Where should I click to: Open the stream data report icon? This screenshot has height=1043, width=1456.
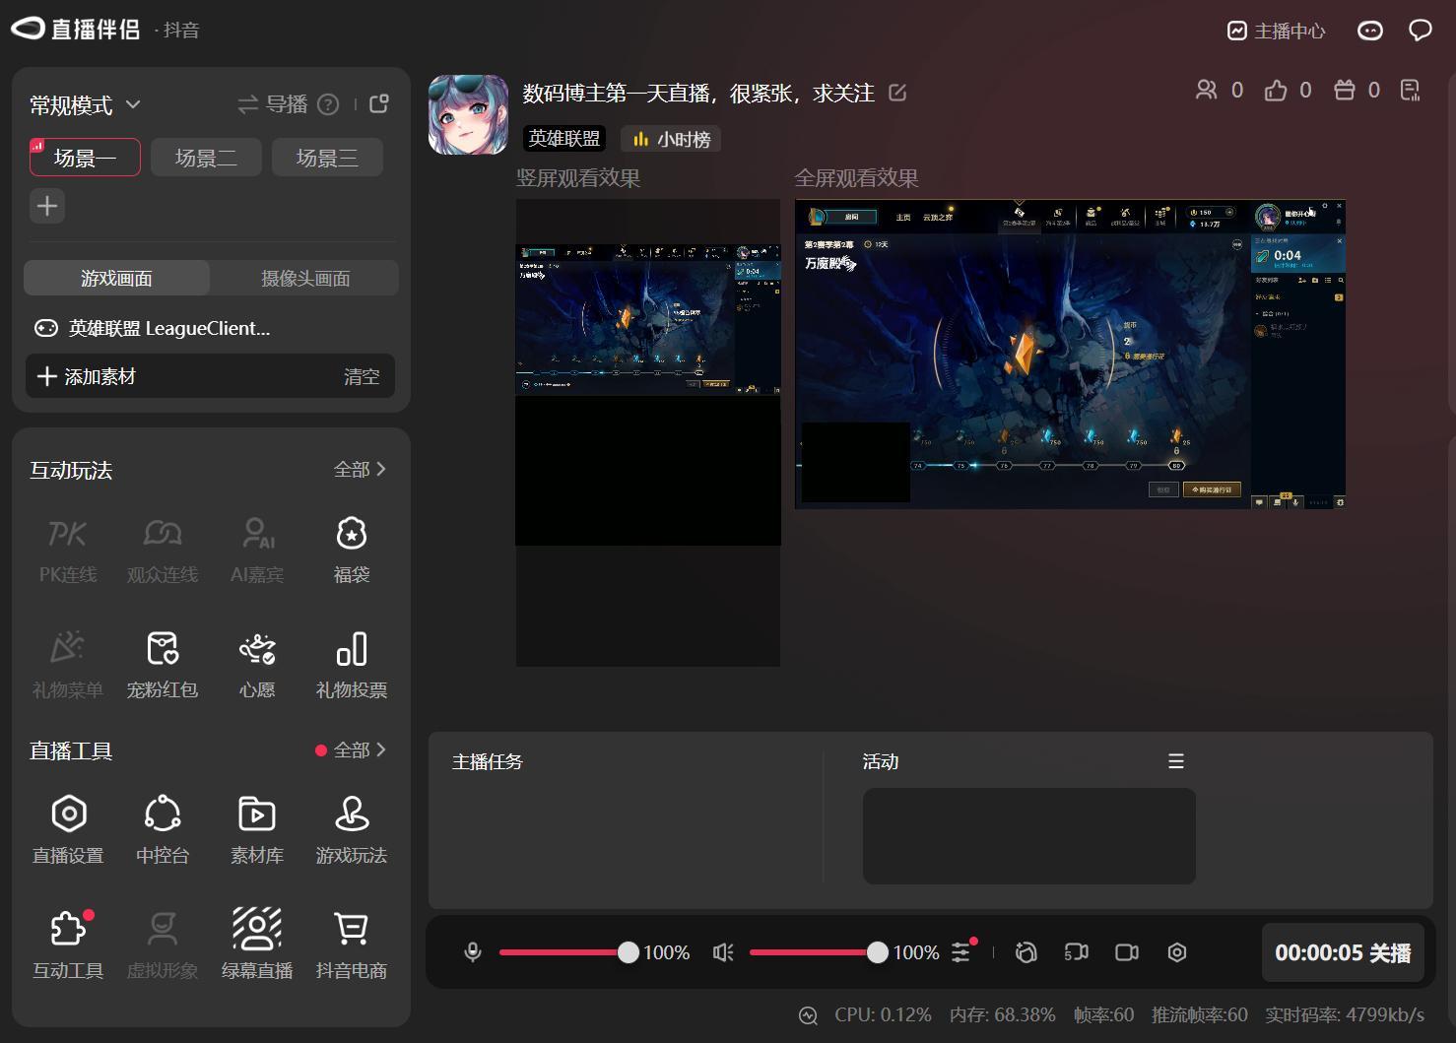point(1411,91)
